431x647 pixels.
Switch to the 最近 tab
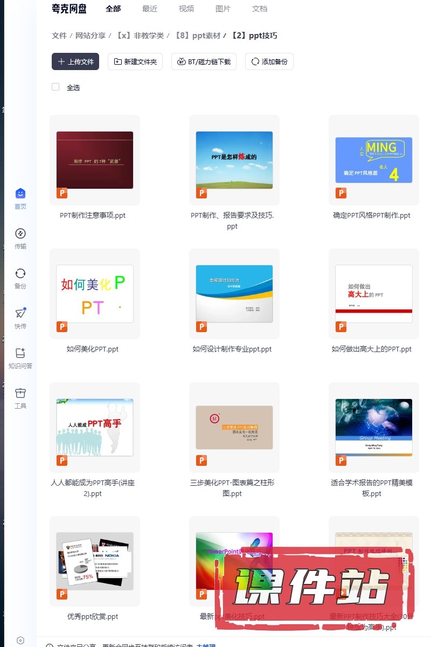[150, 9]
